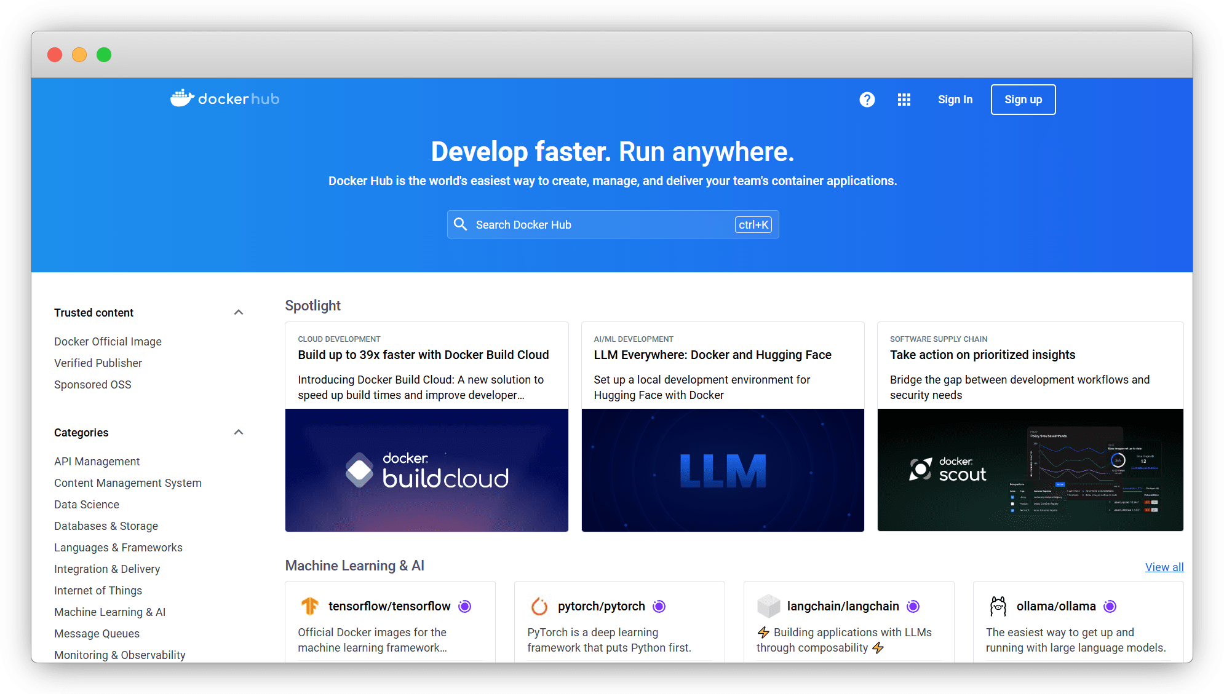
Task: Click verified badge next to langchain/langchain
Action: [x=913, y=606]
